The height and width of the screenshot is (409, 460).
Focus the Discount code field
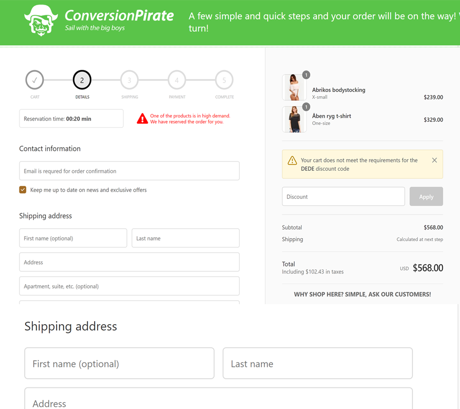pos(343,196)
